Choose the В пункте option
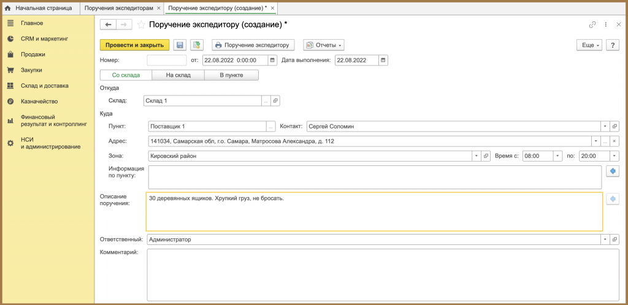 tap(231, 75)
